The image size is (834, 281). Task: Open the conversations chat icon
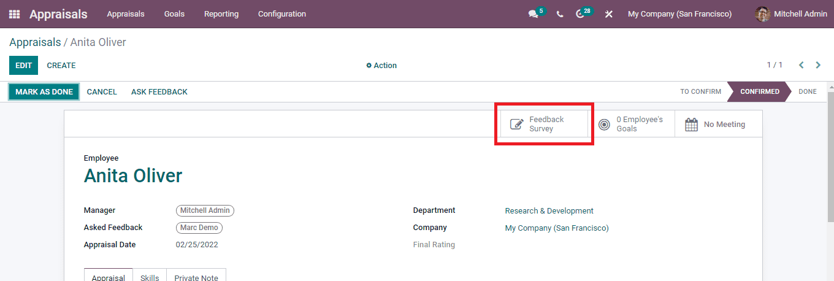(533, 14)
